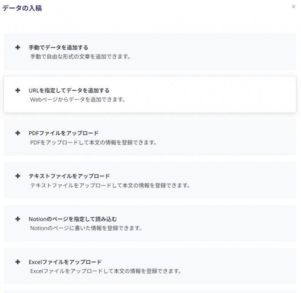This screenshot has height=293, width=301.
Task: Click description 手動で自由な形式の文章を追加できます
Action: 81,57
